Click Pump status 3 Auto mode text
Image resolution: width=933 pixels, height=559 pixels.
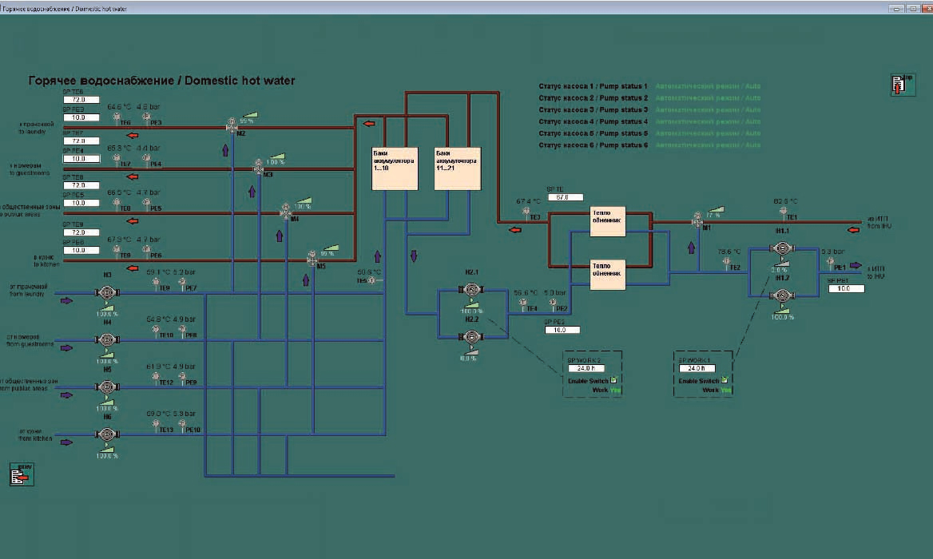[708, 110]
